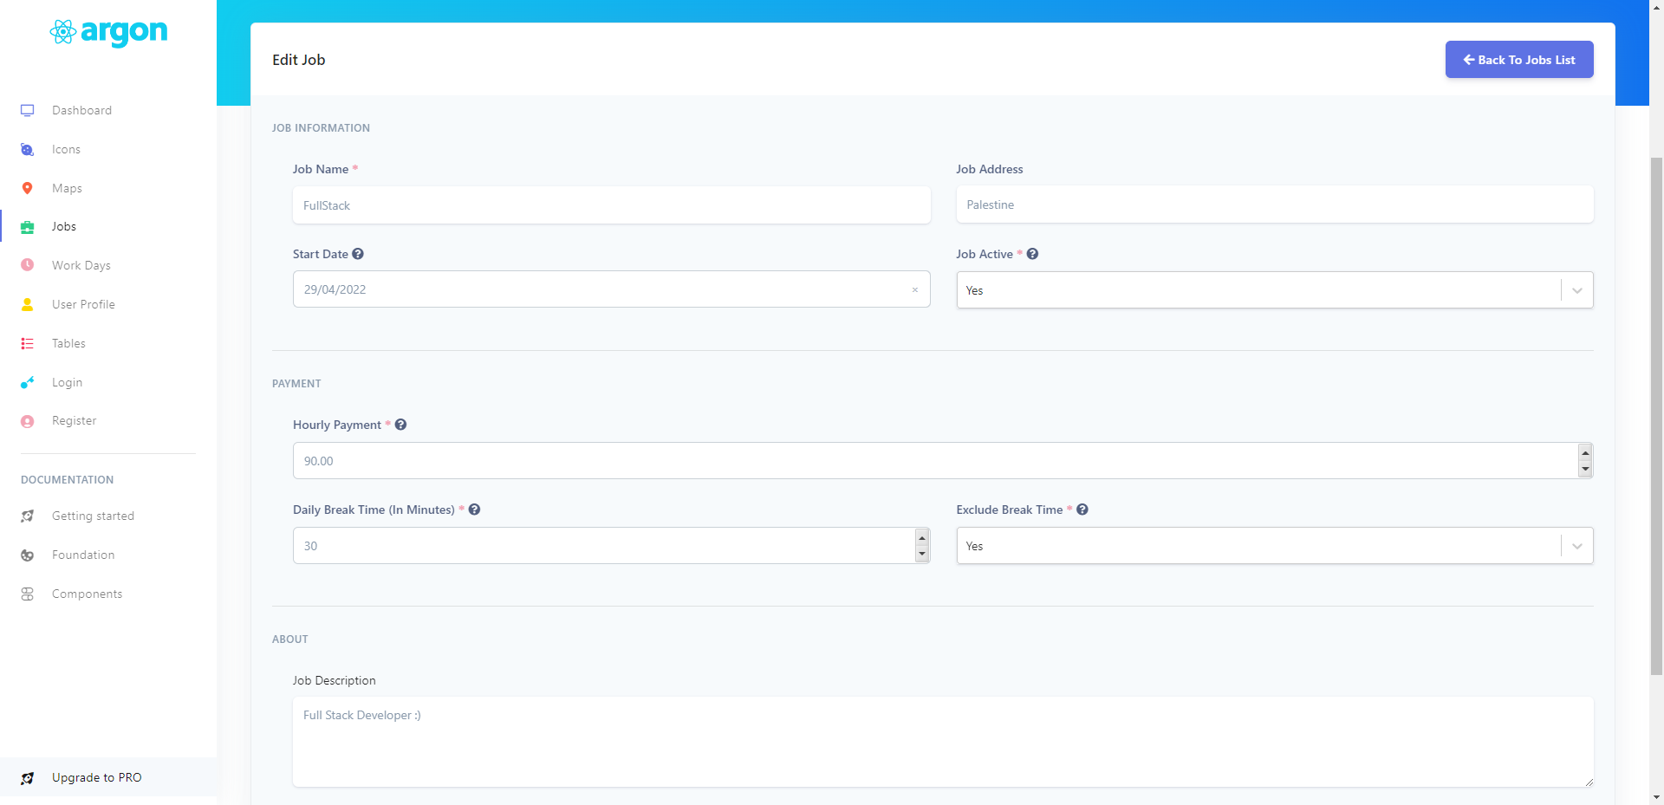The image size is (1664, 805).
Task: Clear the Start Date with the x icon
Action: 914,289
